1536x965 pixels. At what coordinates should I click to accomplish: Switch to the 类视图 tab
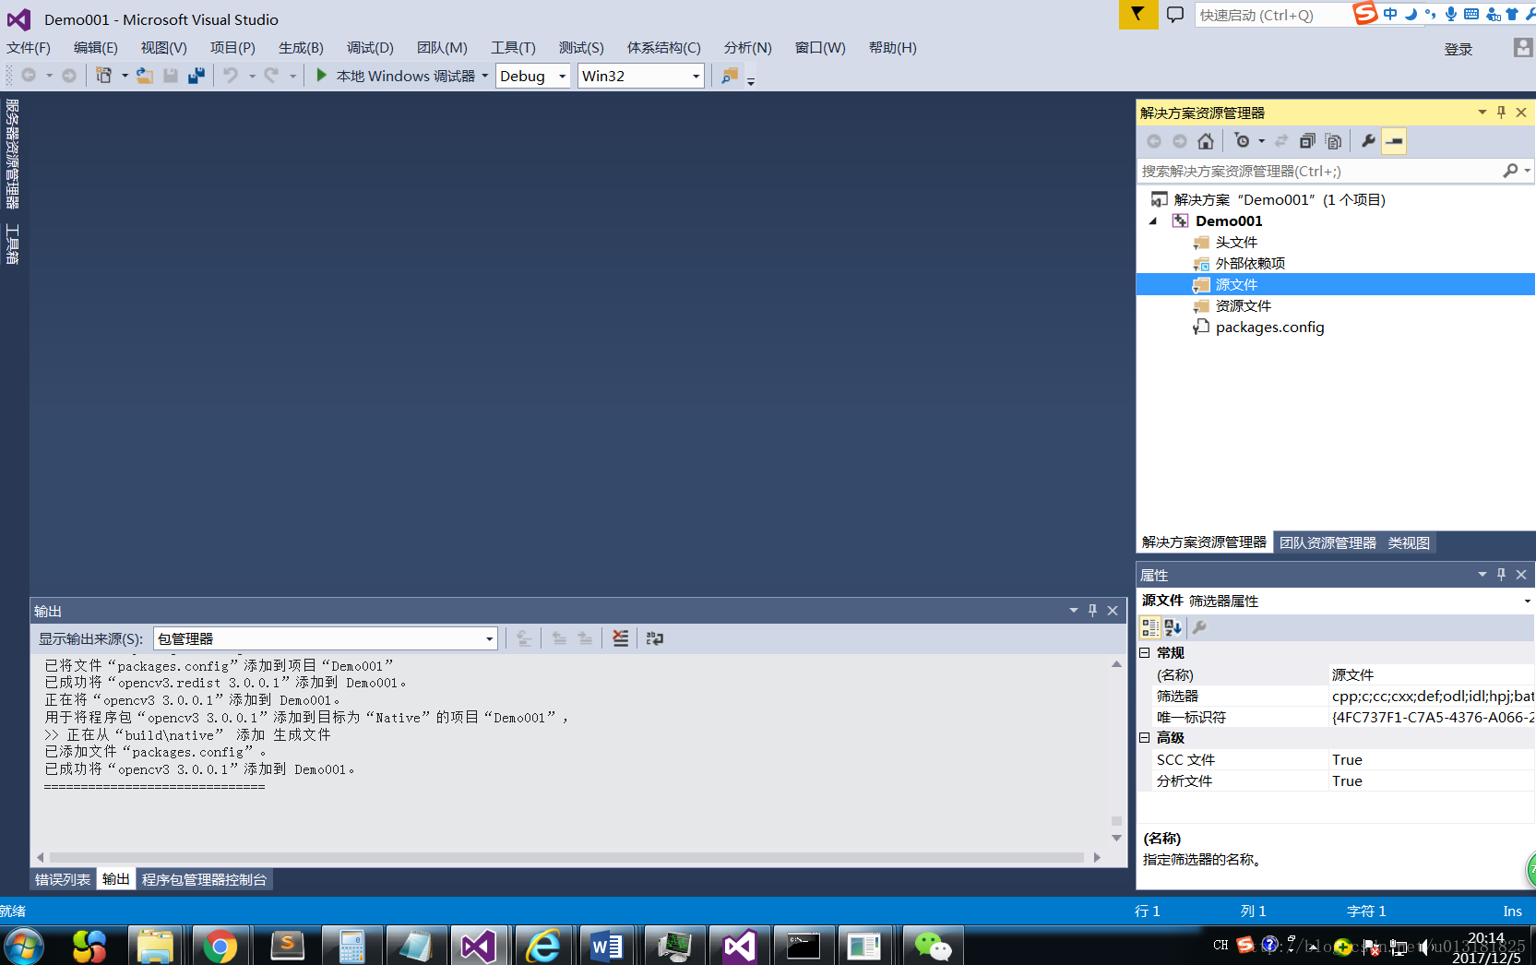click(x=1409, y=542)
